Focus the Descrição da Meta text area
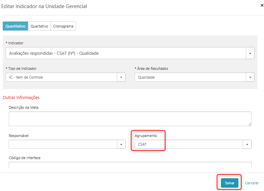 (130, 119)
